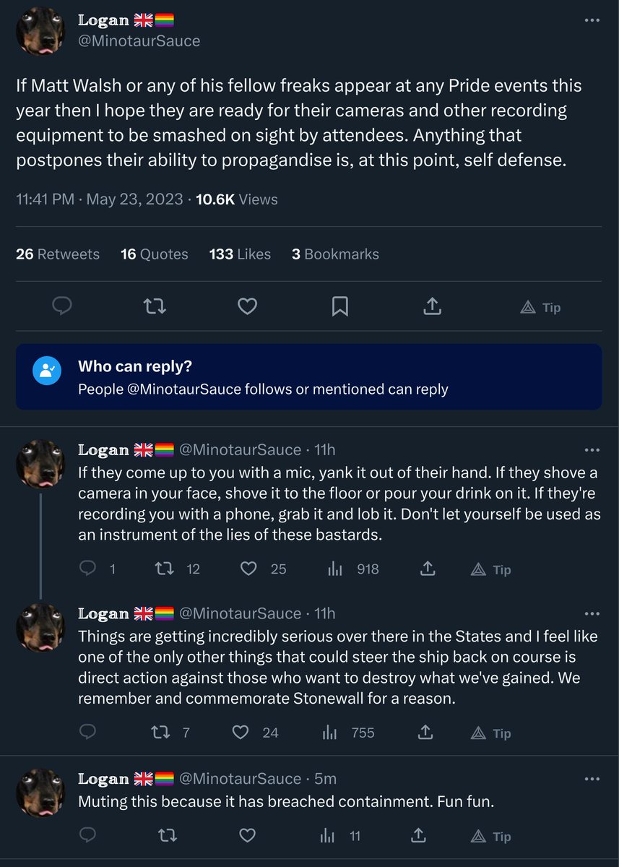Image resolution: width=619 pixels, height=867 pixels.
Task: Open more options on 'Muting this' tweet
Action: (592, 779)
